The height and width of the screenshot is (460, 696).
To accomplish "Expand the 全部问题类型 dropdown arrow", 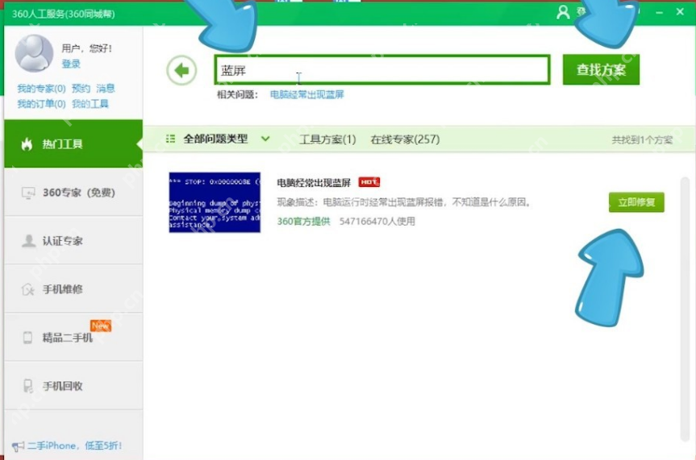I will pos(265,139).
